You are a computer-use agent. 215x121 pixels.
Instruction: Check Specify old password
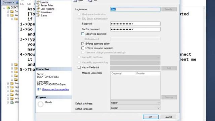click(x=83, y=34)
